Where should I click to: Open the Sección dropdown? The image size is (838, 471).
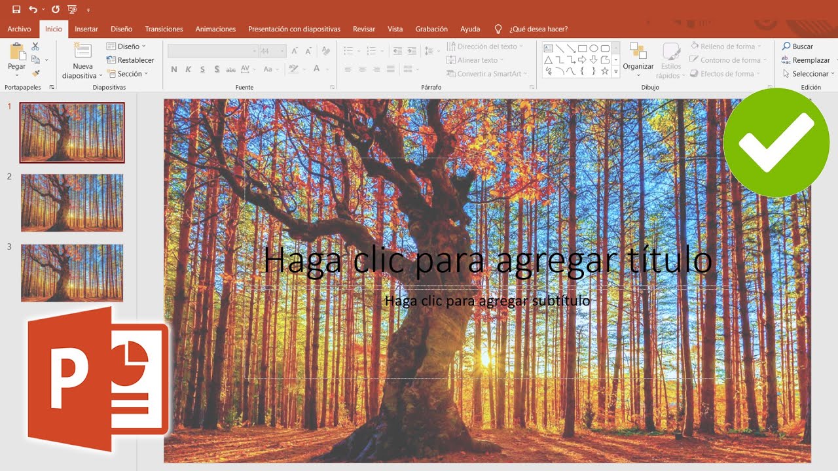click(127, 74)
